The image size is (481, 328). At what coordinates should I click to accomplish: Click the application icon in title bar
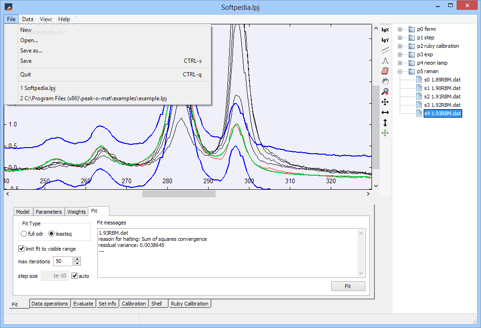click(x=8, y=7)
